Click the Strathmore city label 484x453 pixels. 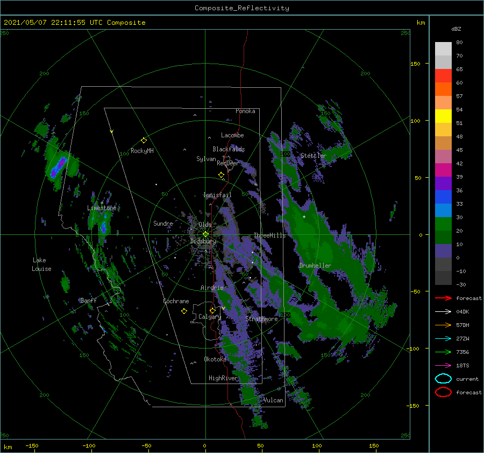[x=261, y=319]
